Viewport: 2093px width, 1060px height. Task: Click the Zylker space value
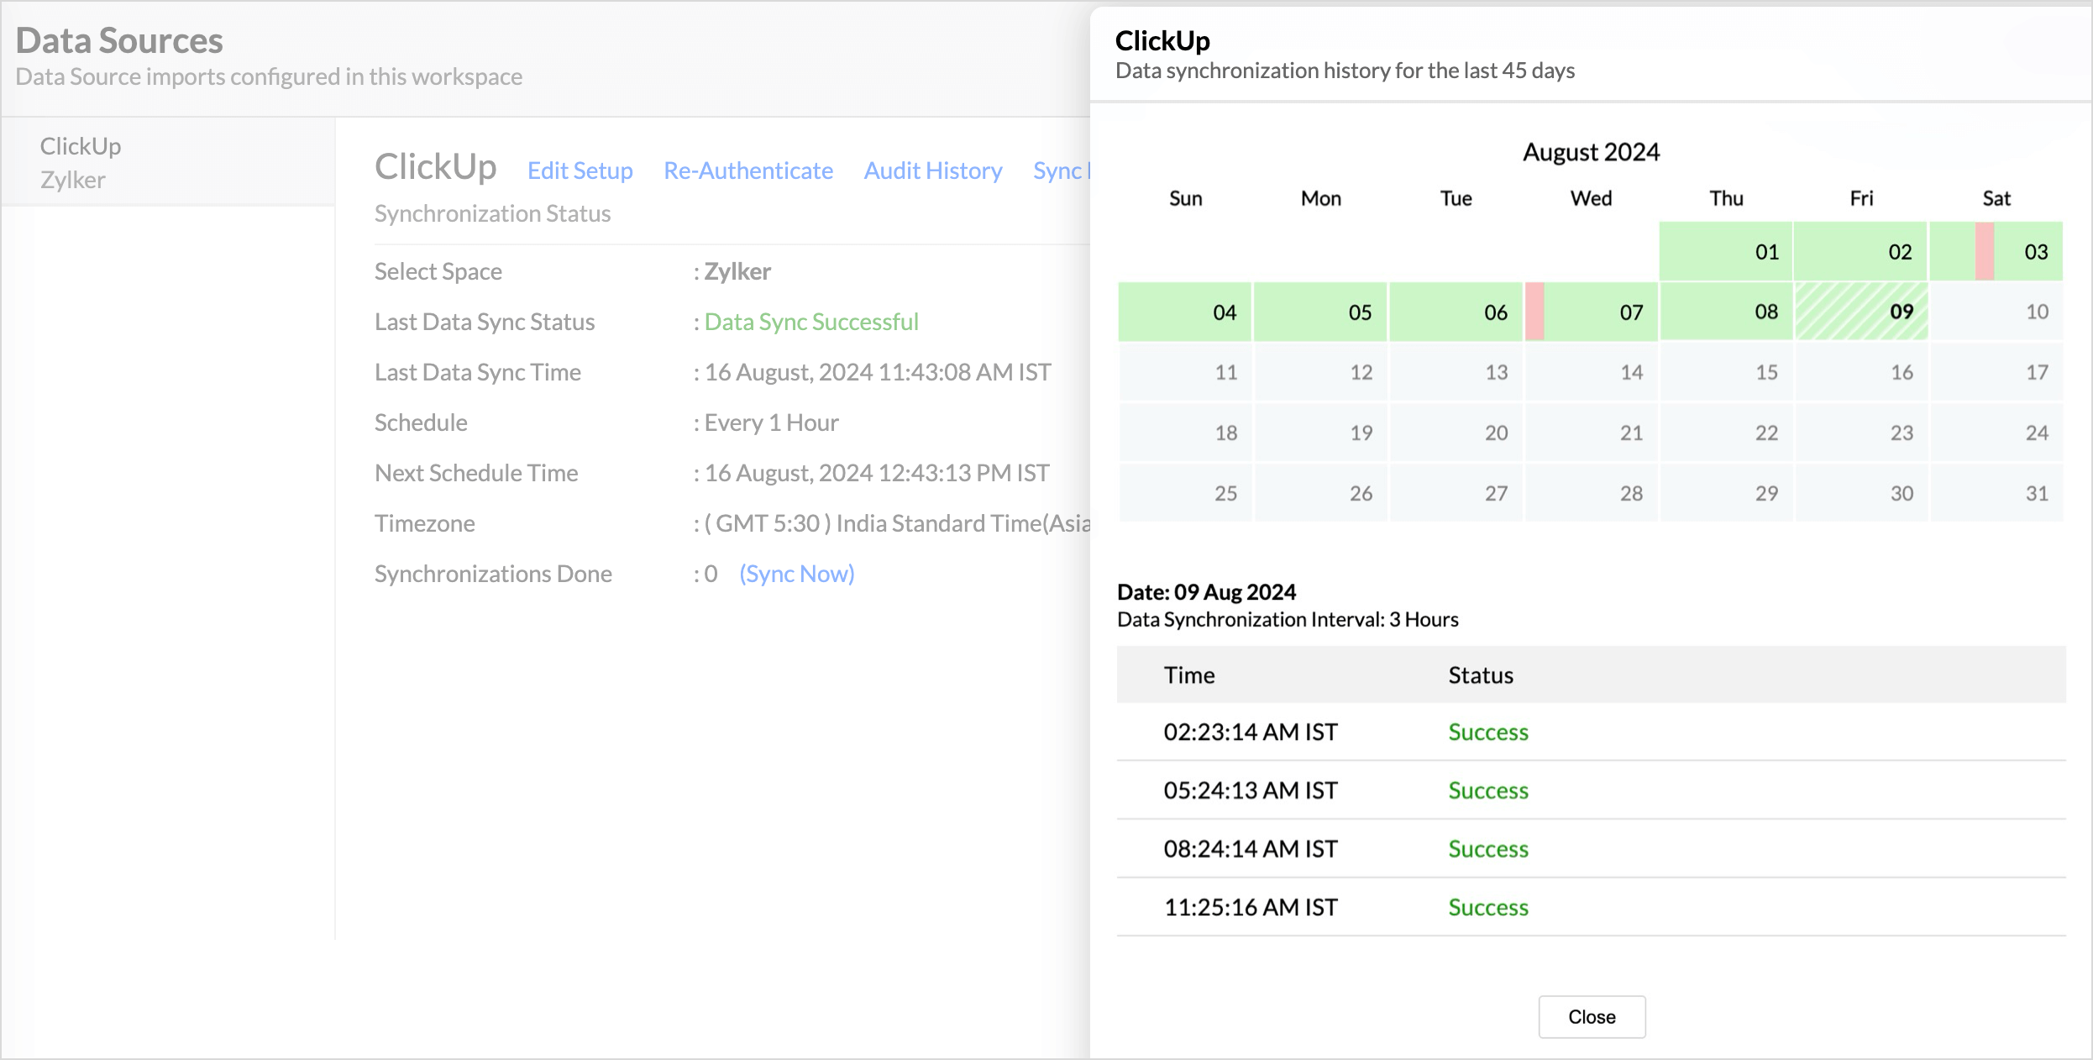pos(737,271)
